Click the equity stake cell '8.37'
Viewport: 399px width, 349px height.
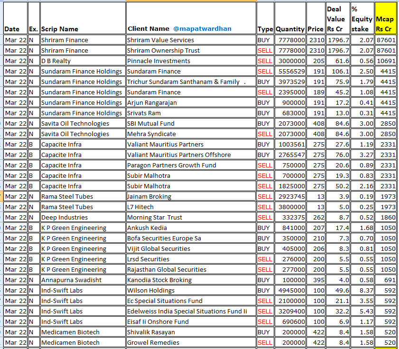coord(362,290)
